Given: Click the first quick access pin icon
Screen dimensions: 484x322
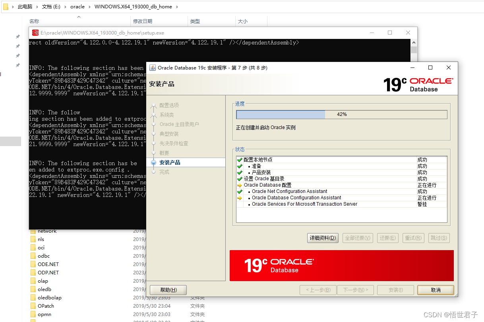Looking at the screenshot, I should click(x=17, y=37).
